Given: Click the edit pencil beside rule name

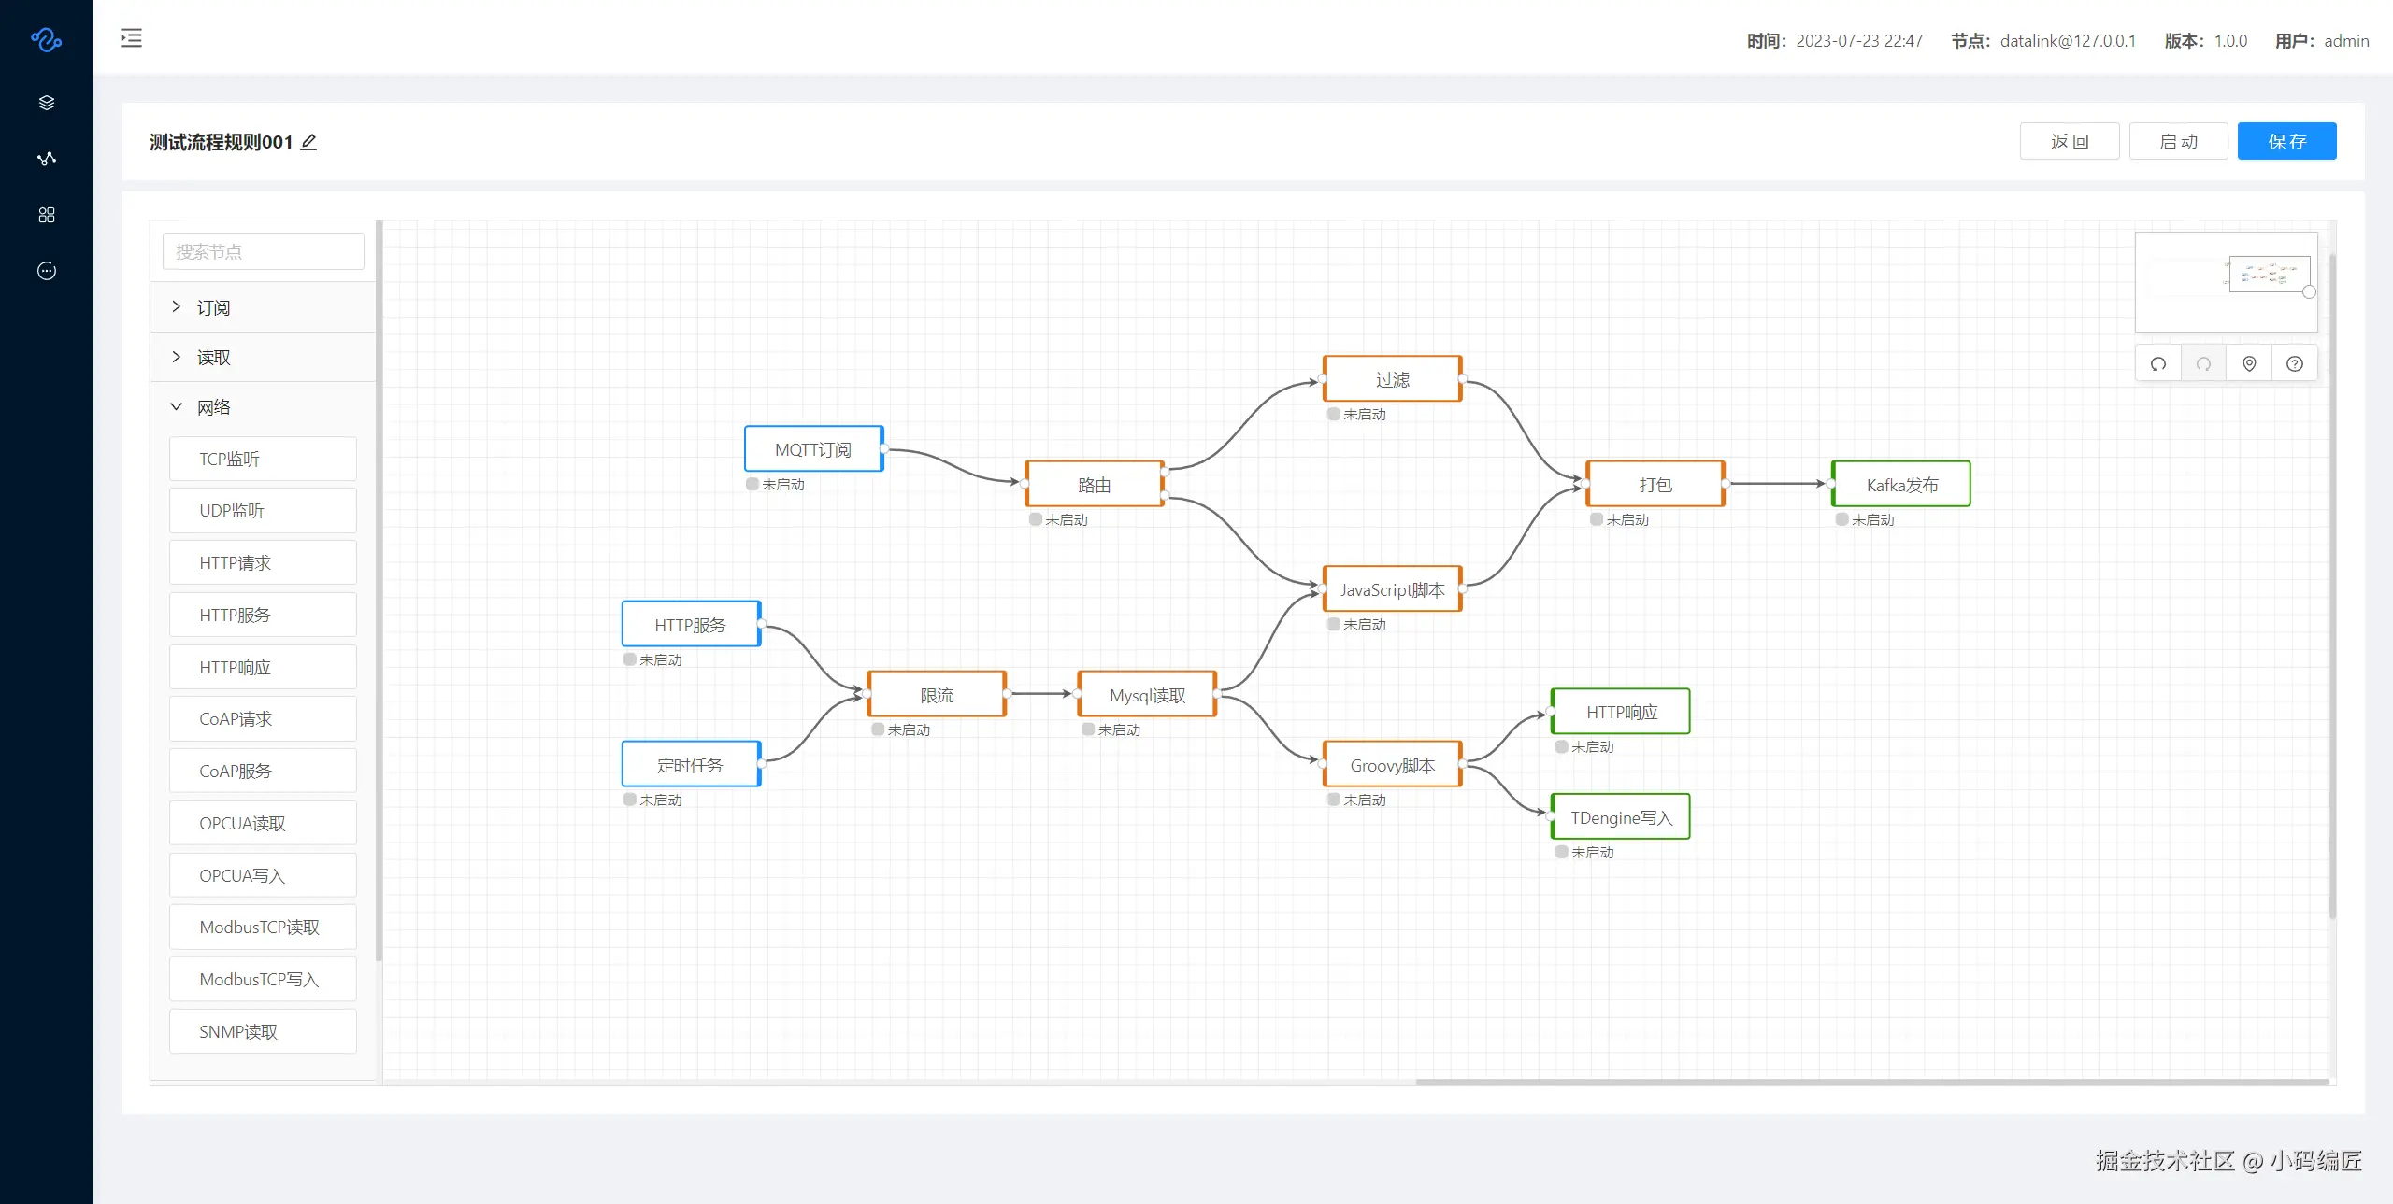Looking at the screenshot, I should 309,142.
